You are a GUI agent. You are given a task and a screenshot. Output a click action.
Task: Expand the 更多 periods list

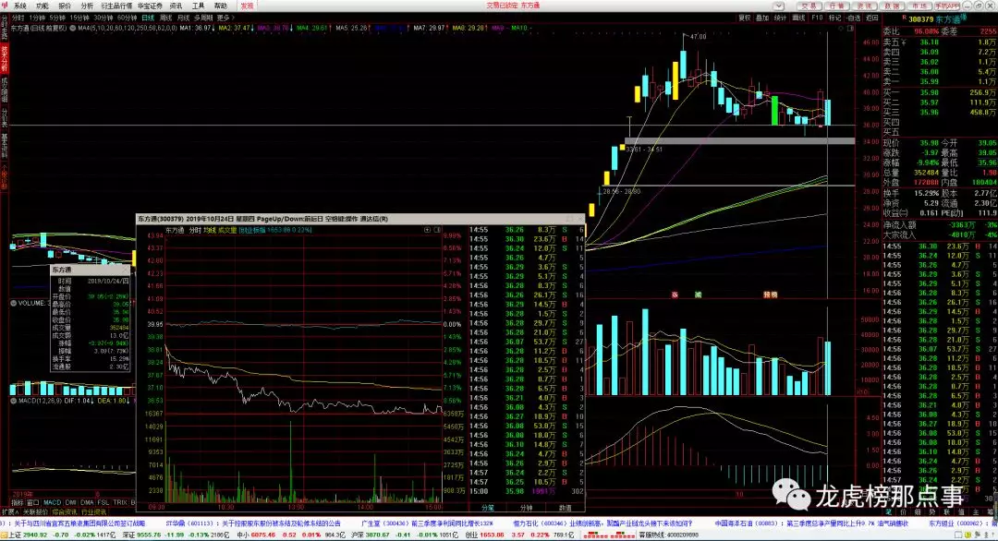(x=224, y=17)
